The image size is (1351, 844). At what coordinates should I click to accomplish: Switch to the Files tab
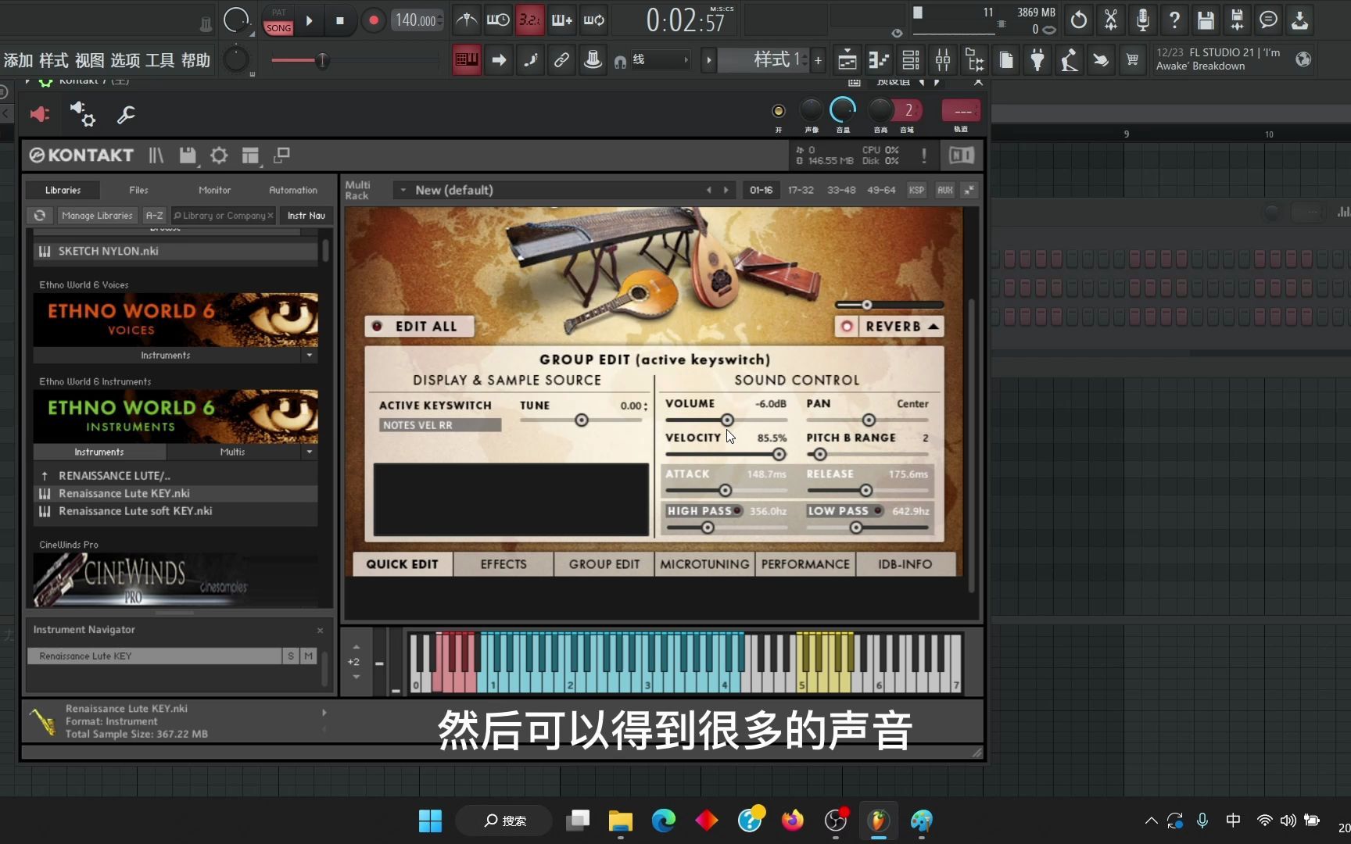(138, 190)
